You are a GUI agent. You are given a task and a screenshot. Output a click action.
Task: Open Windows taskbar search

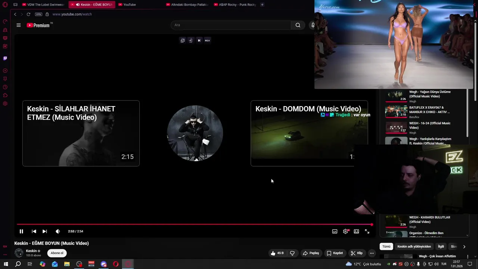click(x=18, y=264)
